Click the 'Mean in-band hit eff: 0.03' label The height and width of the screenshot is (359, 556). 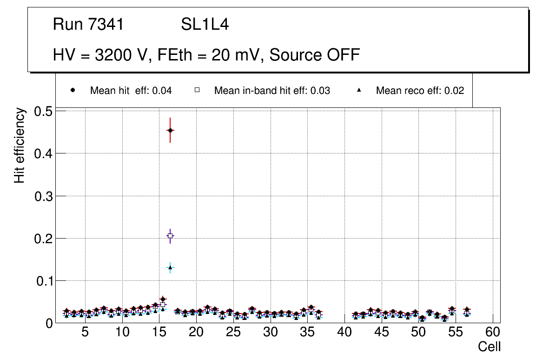click(x=272, y=91)
